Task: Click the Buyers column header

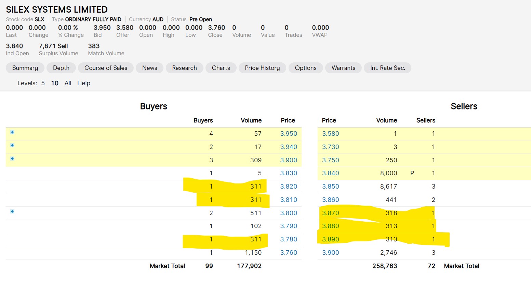Action: click(203, 120)
